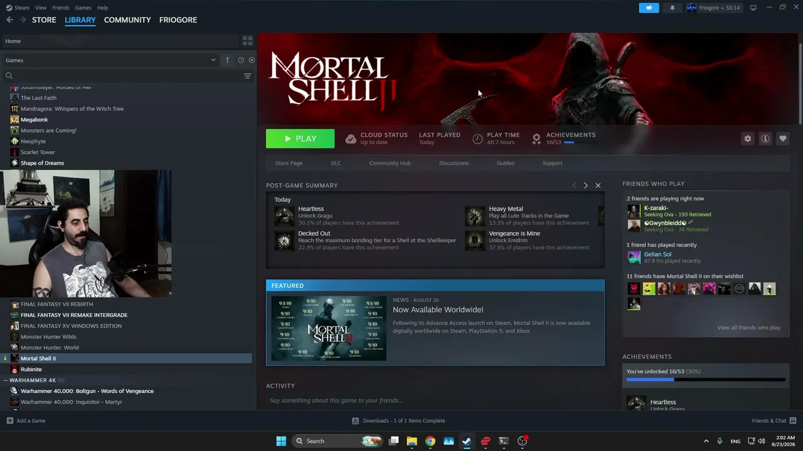Open the announcements megaphone button

649,8
